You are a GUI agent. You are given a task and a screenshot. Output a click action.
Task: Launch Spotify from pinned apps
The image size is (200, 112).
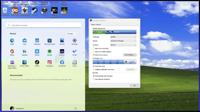tap(50, 53)
